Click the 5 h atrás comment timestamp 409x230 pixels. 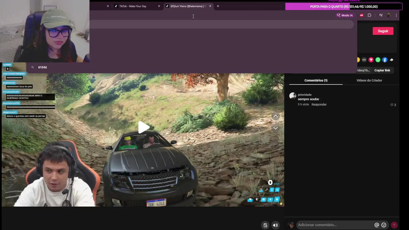click(x=303, y=104)
